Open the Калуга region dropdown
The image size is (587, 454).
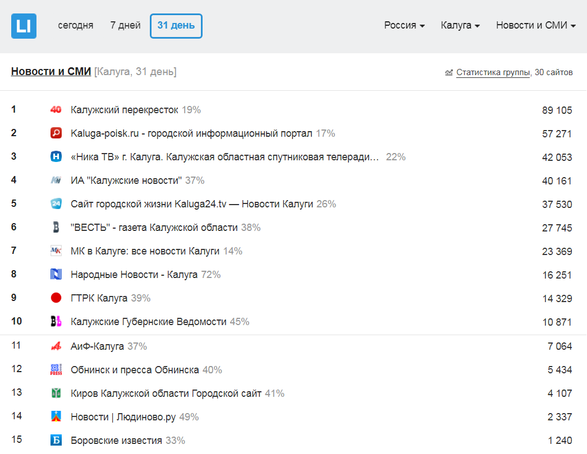(x=460, y=26)
